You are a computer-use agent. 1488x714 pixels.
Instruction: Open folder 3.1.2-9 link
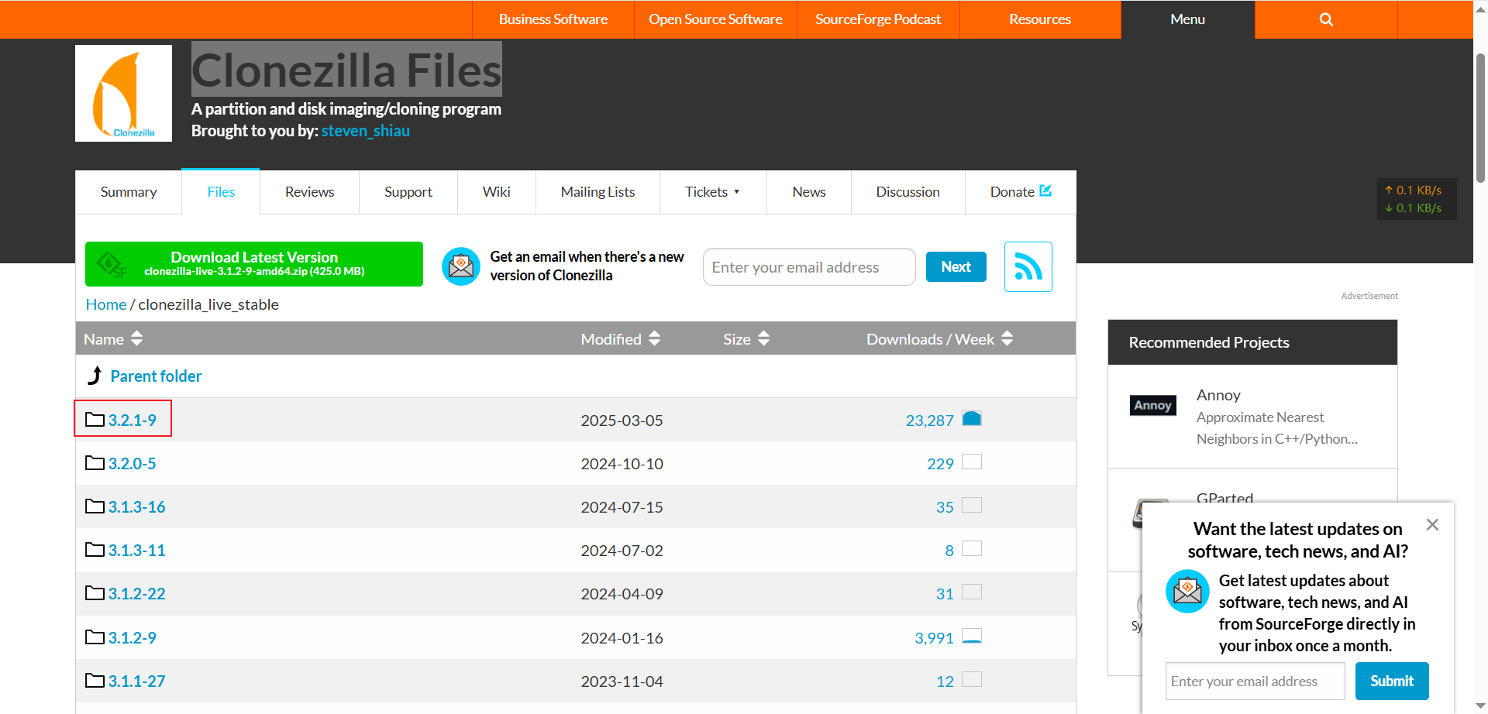[132, 637]
